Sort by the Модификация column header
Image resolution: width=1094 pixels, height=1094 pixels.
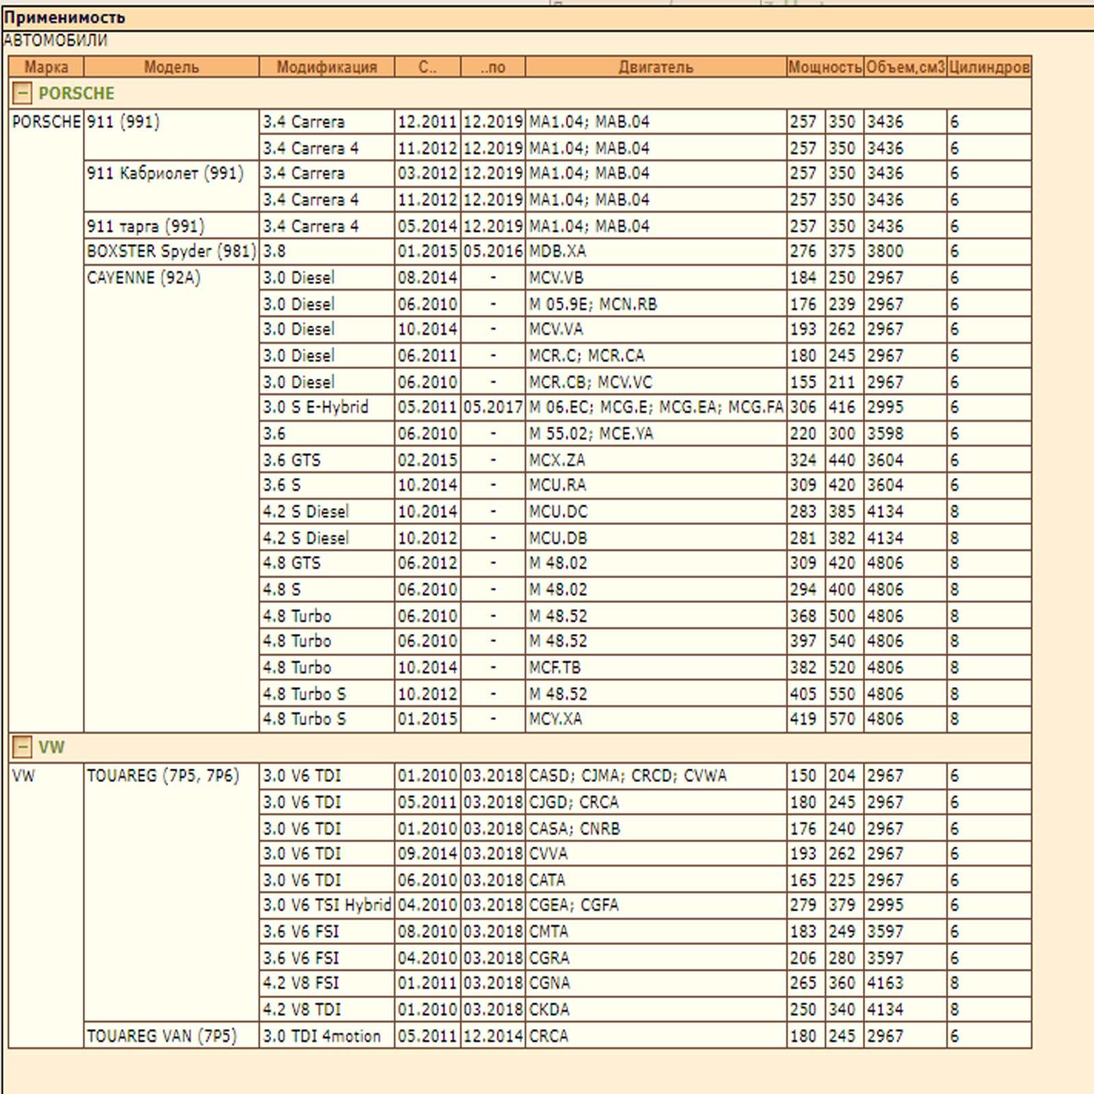point(326,67)
